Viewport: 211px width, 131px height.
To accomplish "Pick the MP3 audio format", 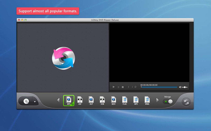I will (x=136, y=101).
